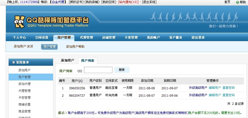248x118 pixels.
Task: Click 升级高级用户 for user 396050356
Action: click(x=198, y=88)
